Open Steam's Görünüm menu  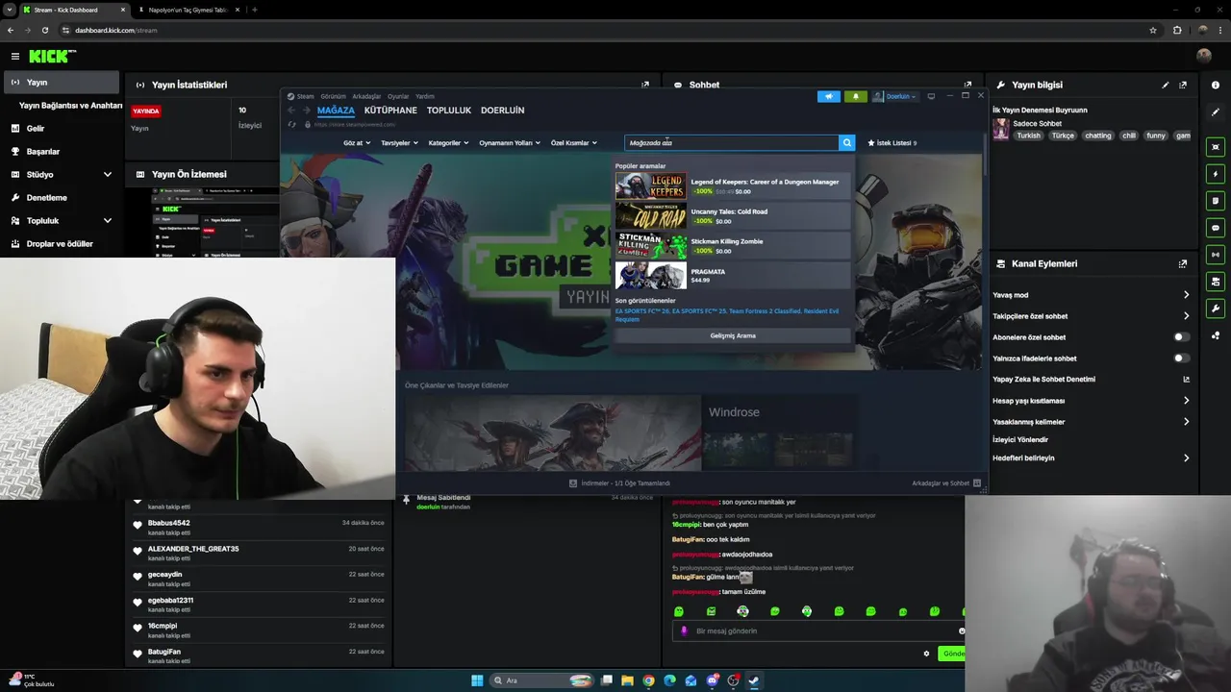tap(333, 96)
